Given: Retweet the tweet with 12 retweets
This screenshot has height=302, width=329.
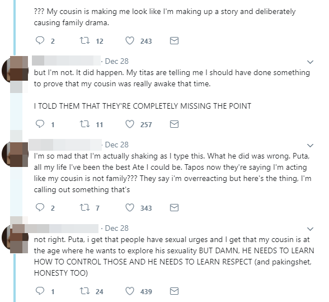Looking at the screenshot, I should click(85, 40).
